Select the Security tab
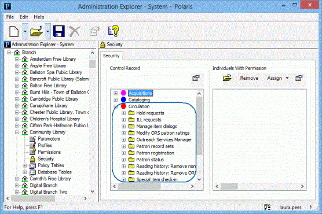The height and width of the screenshot is (214, 322). point(111,56)
